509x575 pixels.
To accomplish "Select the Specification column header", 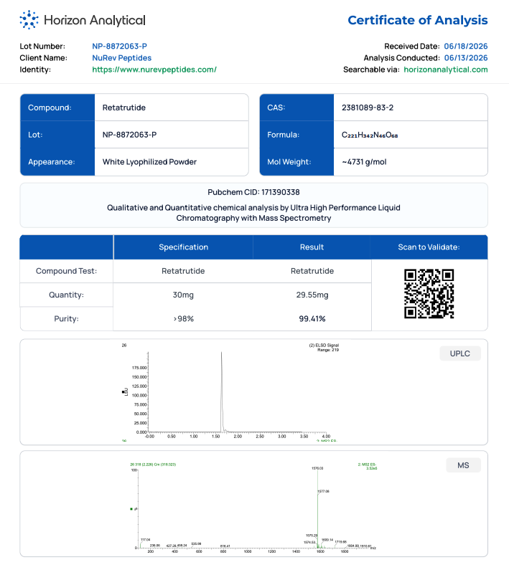I will [x=183, y=247].
